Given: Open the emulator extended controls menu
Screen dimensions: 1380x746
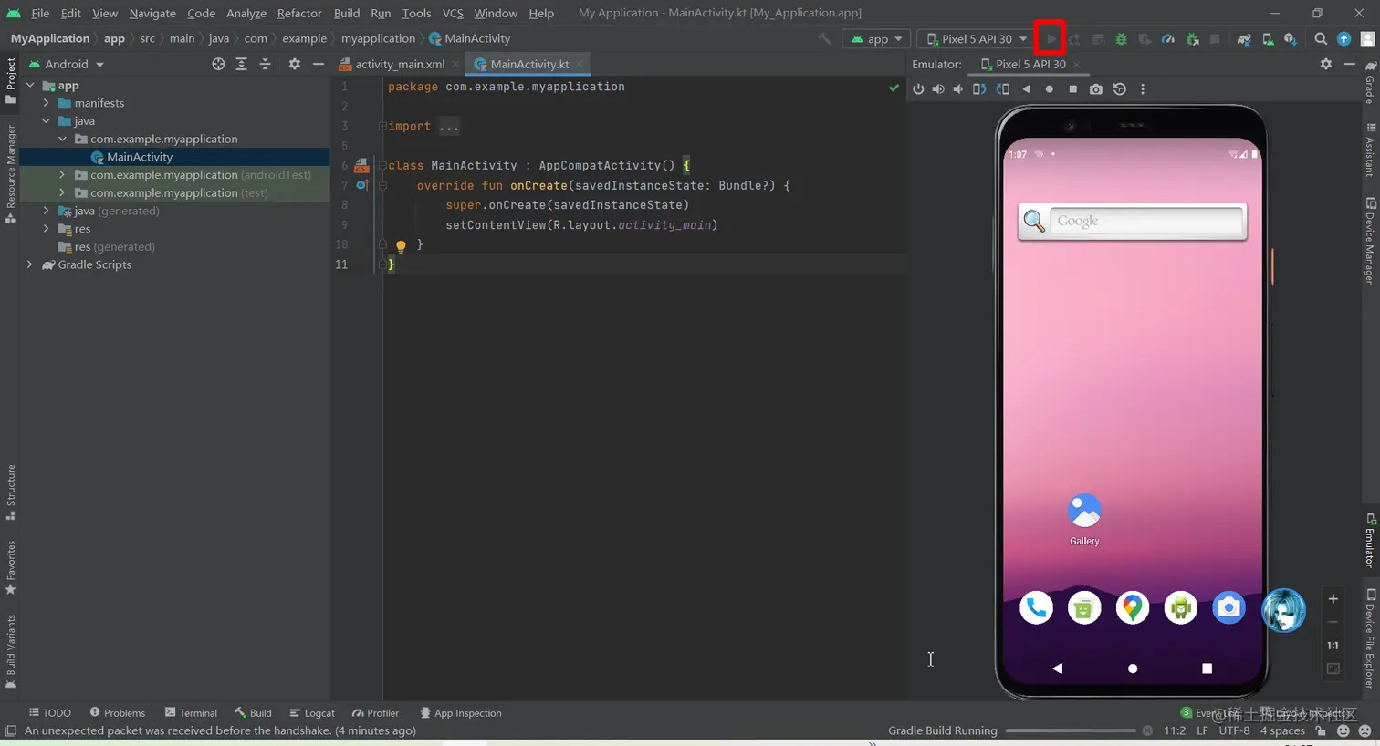Looking at the screenshot, I should coord(1143,89).
